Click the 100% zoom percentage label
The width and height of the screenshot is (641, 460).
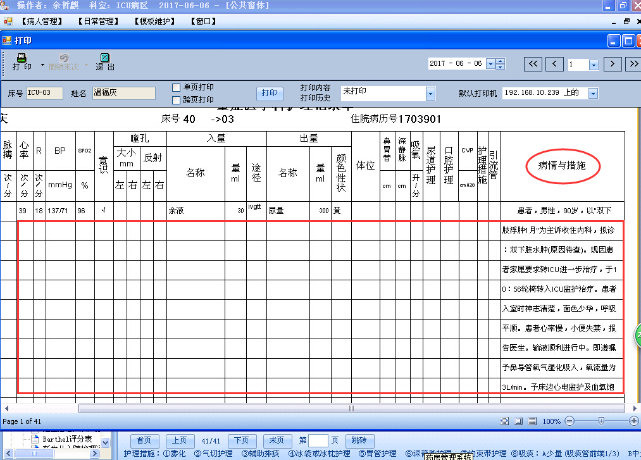[552, 421]
